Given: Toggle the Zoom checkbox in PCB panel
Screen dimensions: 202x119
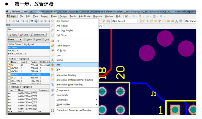Looking at the screenshot, I should 34,40.
